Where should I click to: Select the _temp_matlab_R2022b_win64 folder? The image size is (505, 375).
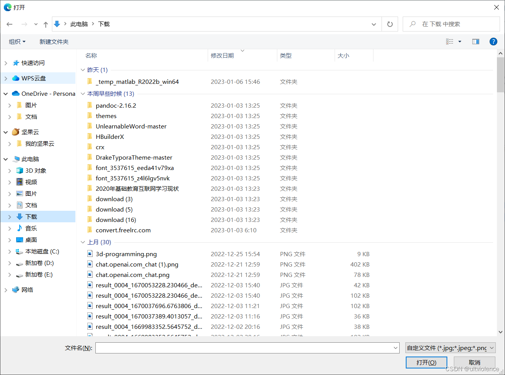point(137,82)
